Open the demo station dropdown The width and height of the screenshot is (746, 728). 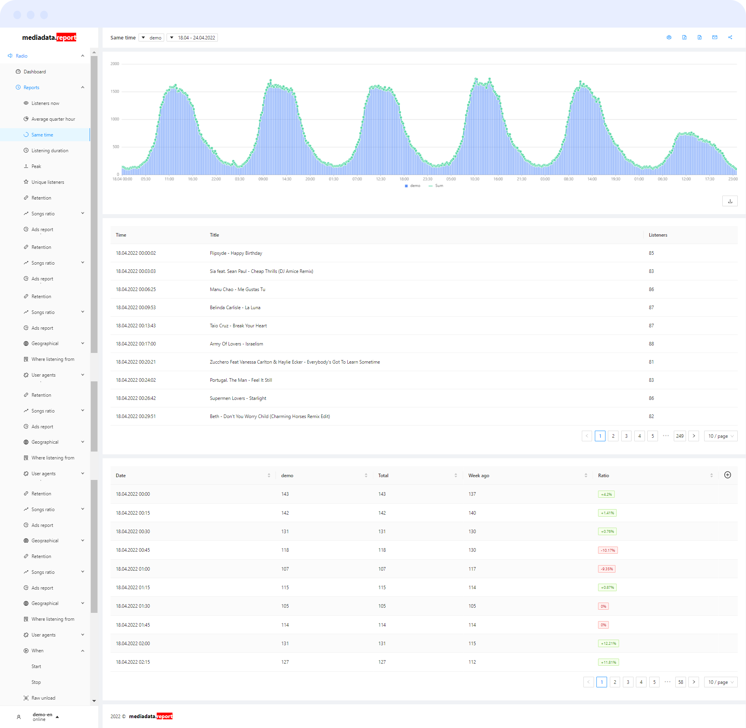[152, 37]
